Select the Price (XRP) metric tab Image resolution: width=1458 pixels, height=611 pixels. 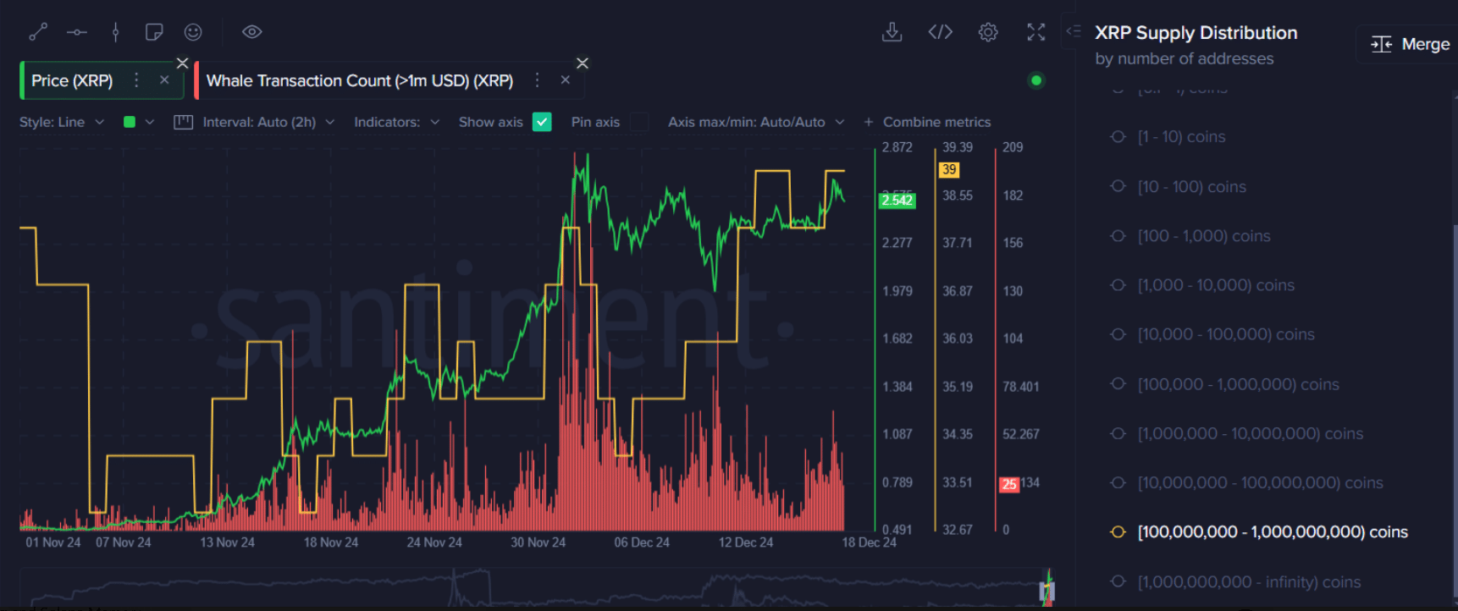73,80
